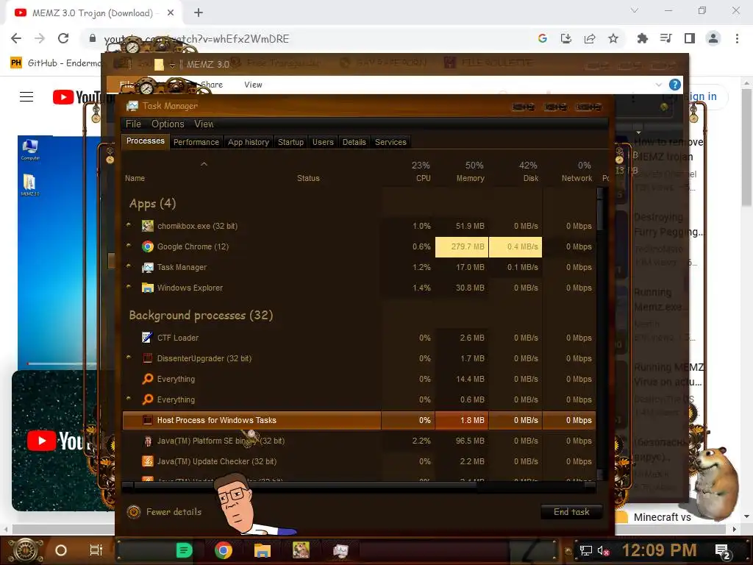753x565 pixels.
Task: Expand the chomikbox.exe process group
Action: point(129,224)
